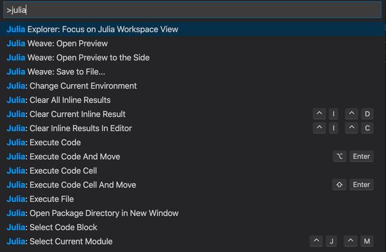This screenshot has width=386, height=252.
Task: Choose Julia: Clear Current Inline Result
Action: [66, 115]
